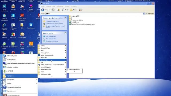Open the Back button history dropdown arrow
Viewport: 171px width, 96px height.
coord(50,10)
